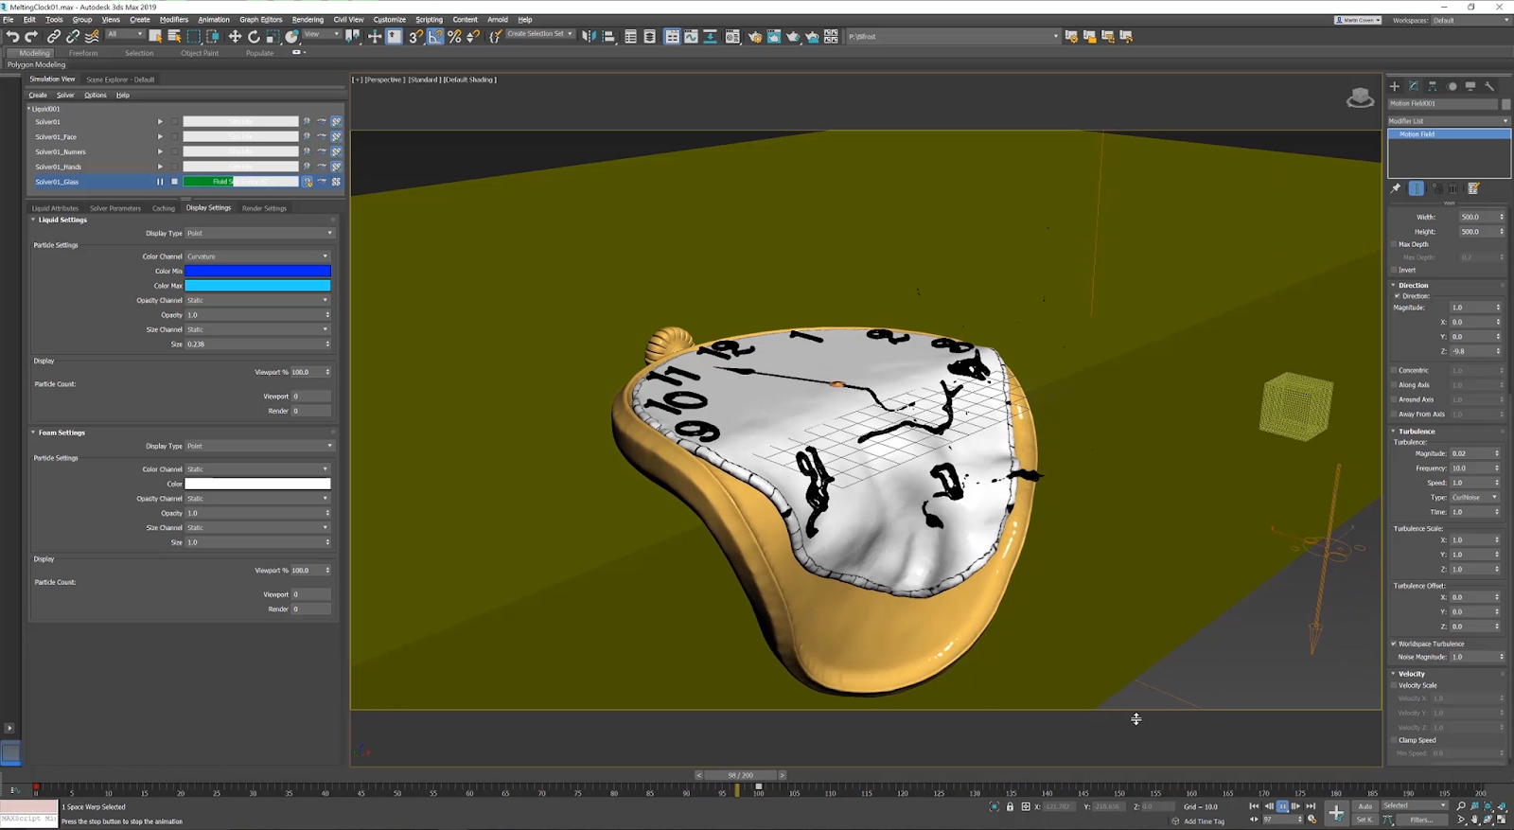Collapse the Velocity rollout
The height and width of the screenshot is (830, 1514).
tap(1393, 674)
